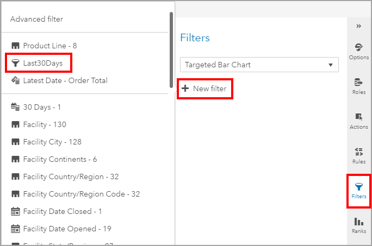Pick the 30 Days - 1 data item
372x246 pixels.
(42, 107)
